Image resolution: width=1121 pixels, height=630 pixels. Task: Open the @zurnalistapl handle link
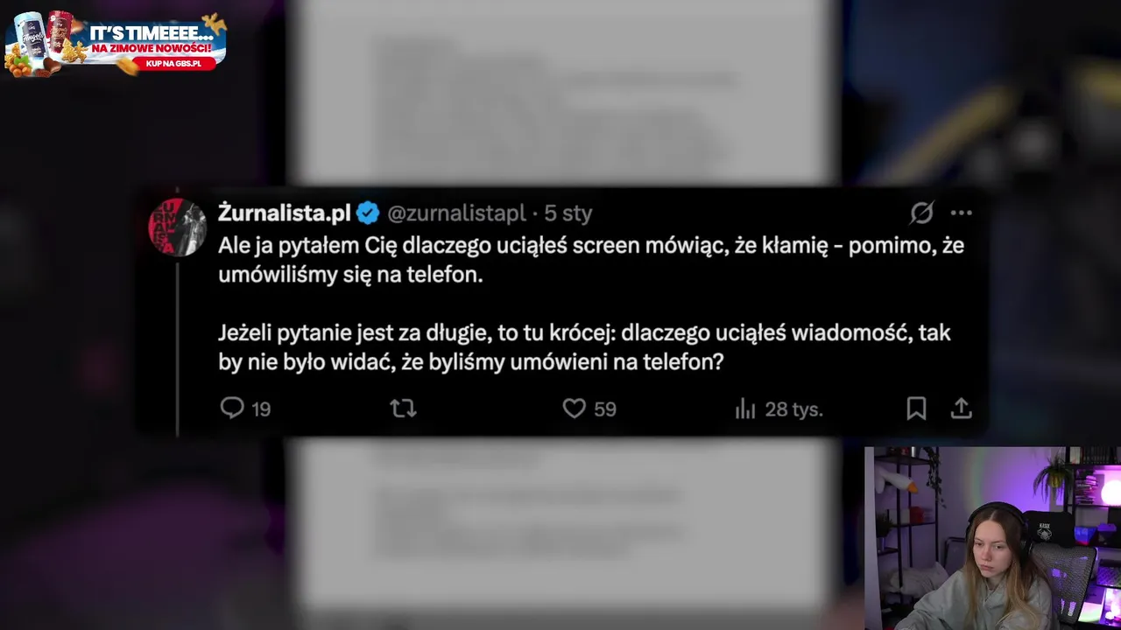tap(456, 213)
